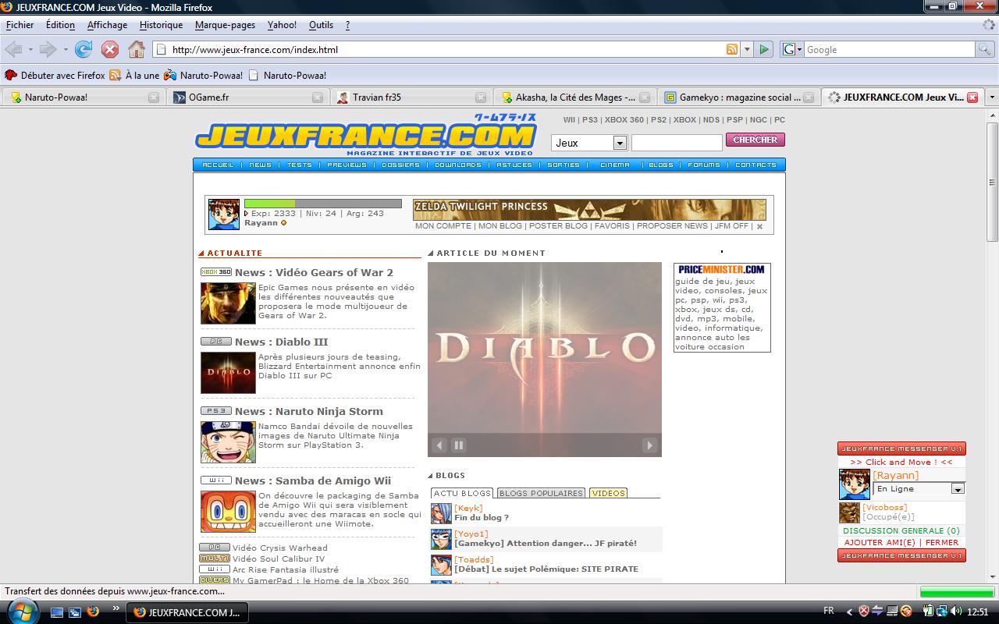The image size is (999, 624).
Task: Open the Historique menu
Action: coord(161,25)
